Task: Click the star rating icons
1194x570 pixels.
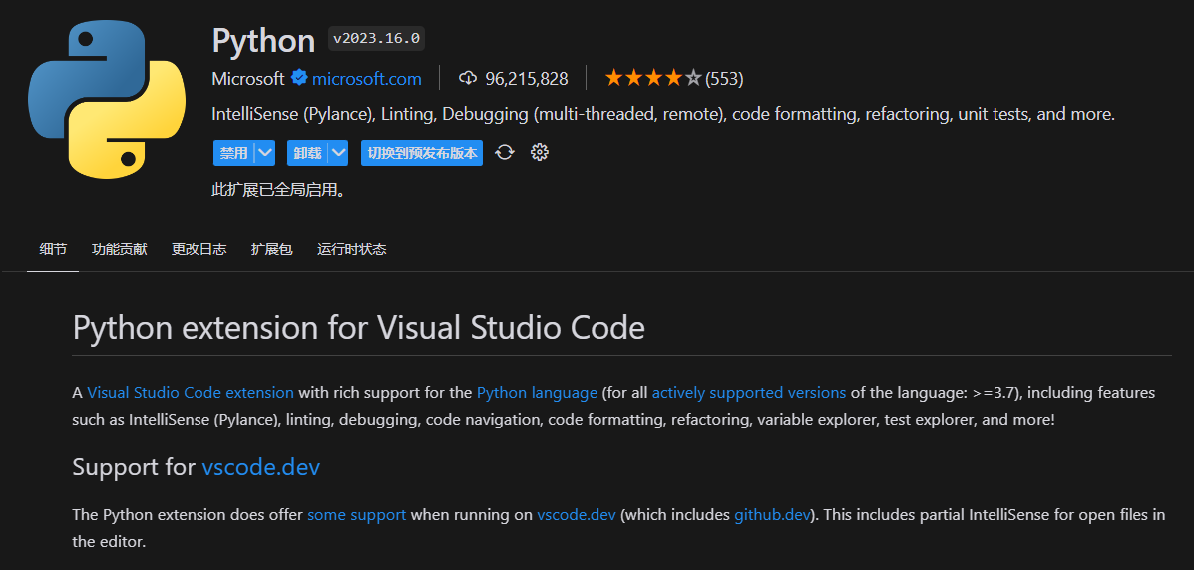Action: pos(652,78)
